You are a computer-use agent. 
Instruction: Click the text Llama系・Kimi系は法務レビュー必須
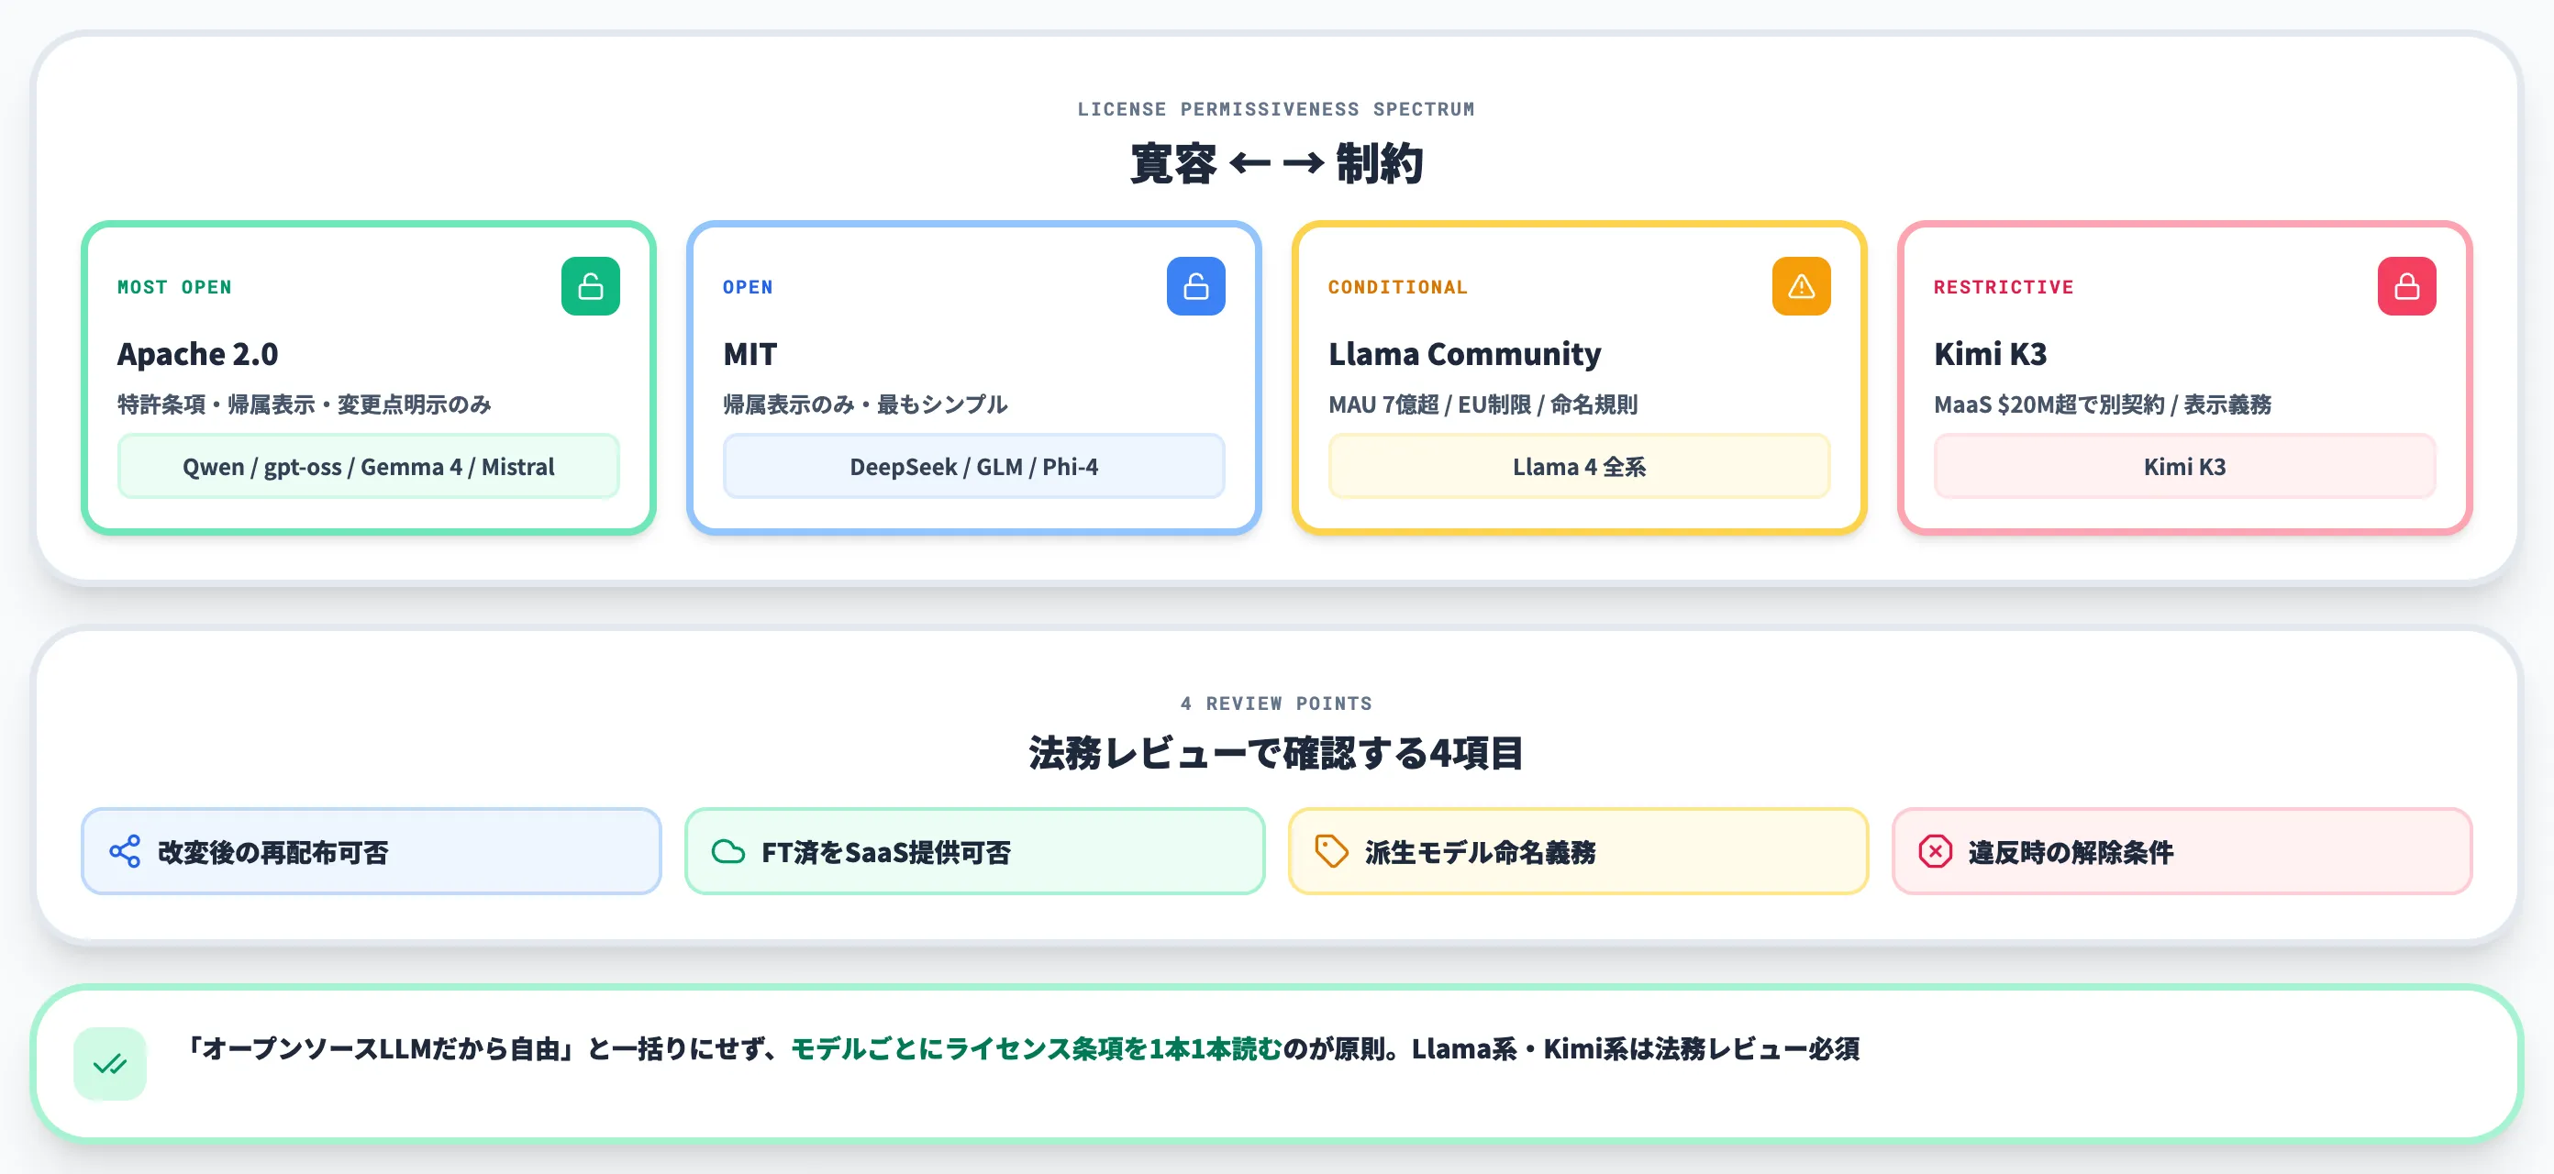coord(1636,1049)
